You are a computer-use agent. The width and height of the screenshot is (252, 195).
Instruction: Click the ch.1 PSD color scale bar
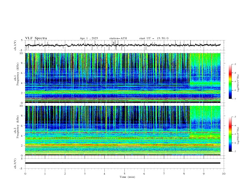[x=230, y=82]
